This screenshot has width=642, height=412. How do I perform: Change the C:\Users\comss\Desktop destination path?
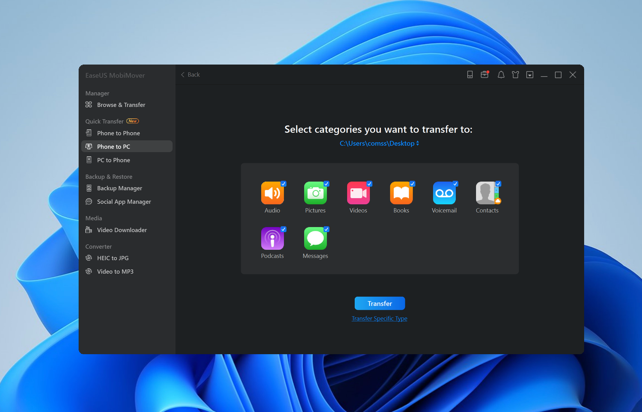point(380,143)
